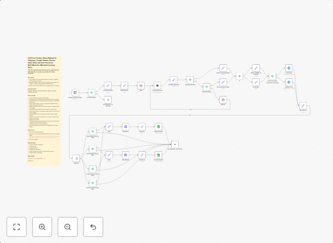Select the lower Telegram send node
Screen dimensions: 333x243
(x=289, y=82)
